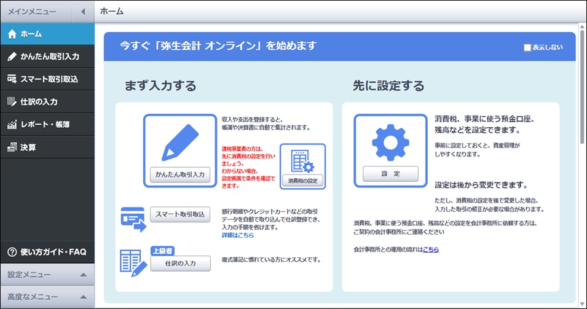Click the 消費税の設定 button
Viewport: 587px width, 309px height.
click(x=302, y=181)
